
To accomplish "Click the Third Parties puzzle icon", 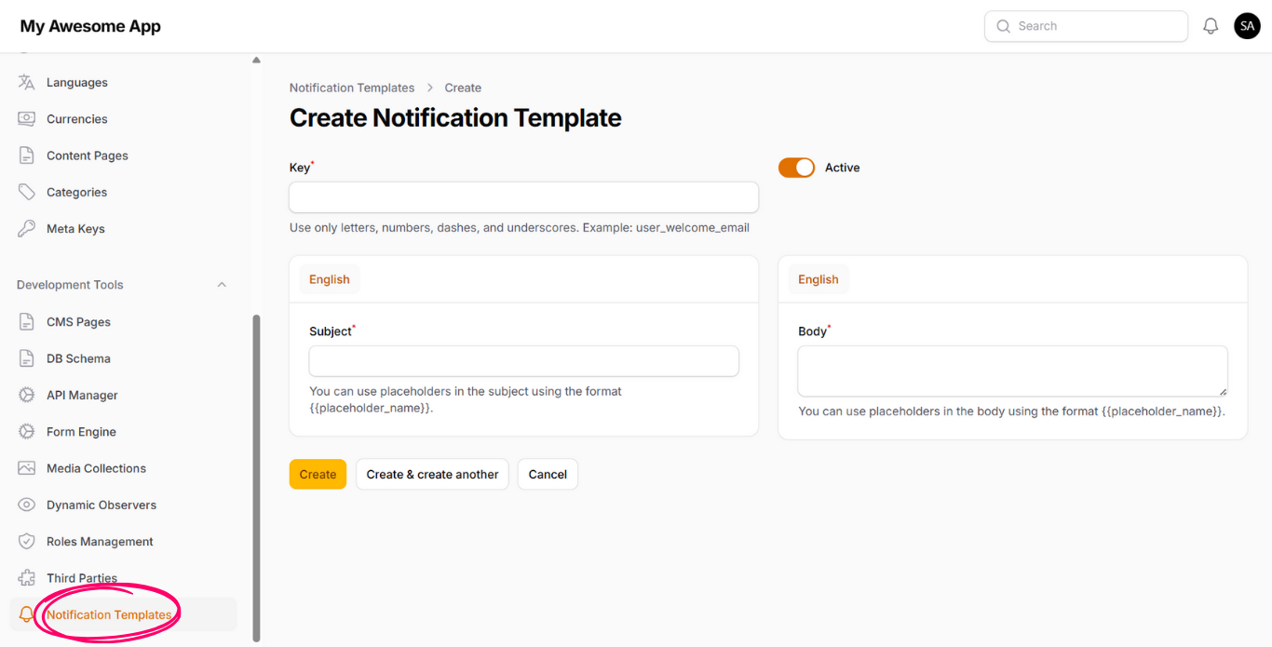I will click(27, 578).
